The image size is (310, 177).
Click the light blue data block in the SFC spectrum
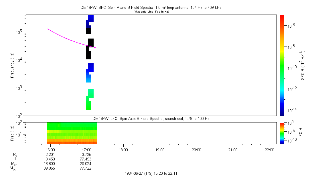[x=88, y=79]
